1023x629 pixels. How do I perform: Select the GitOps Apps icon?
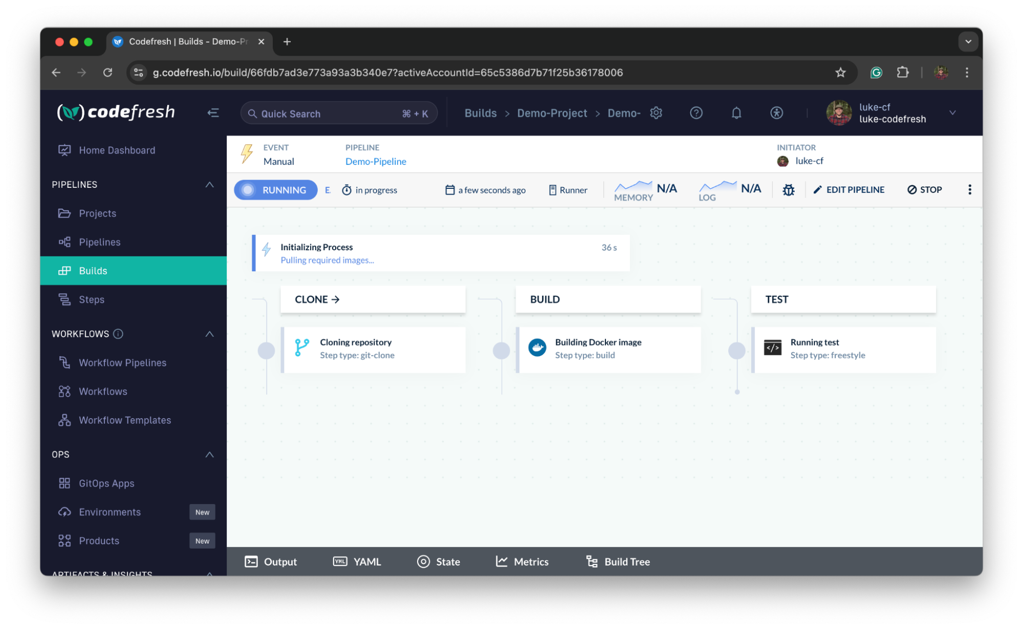pyautogui.click(x=65, y=483)
